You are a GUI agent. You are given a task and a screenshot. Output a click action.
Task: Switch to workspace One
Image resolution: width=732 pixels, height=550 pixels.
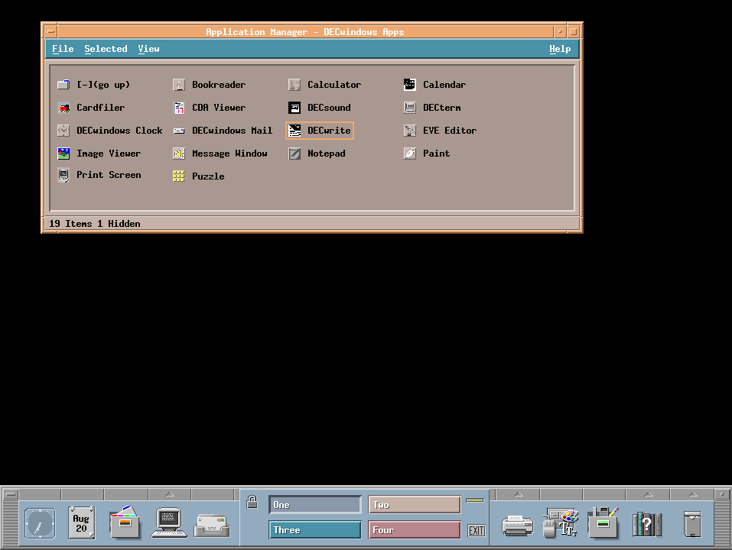[315, 505]
